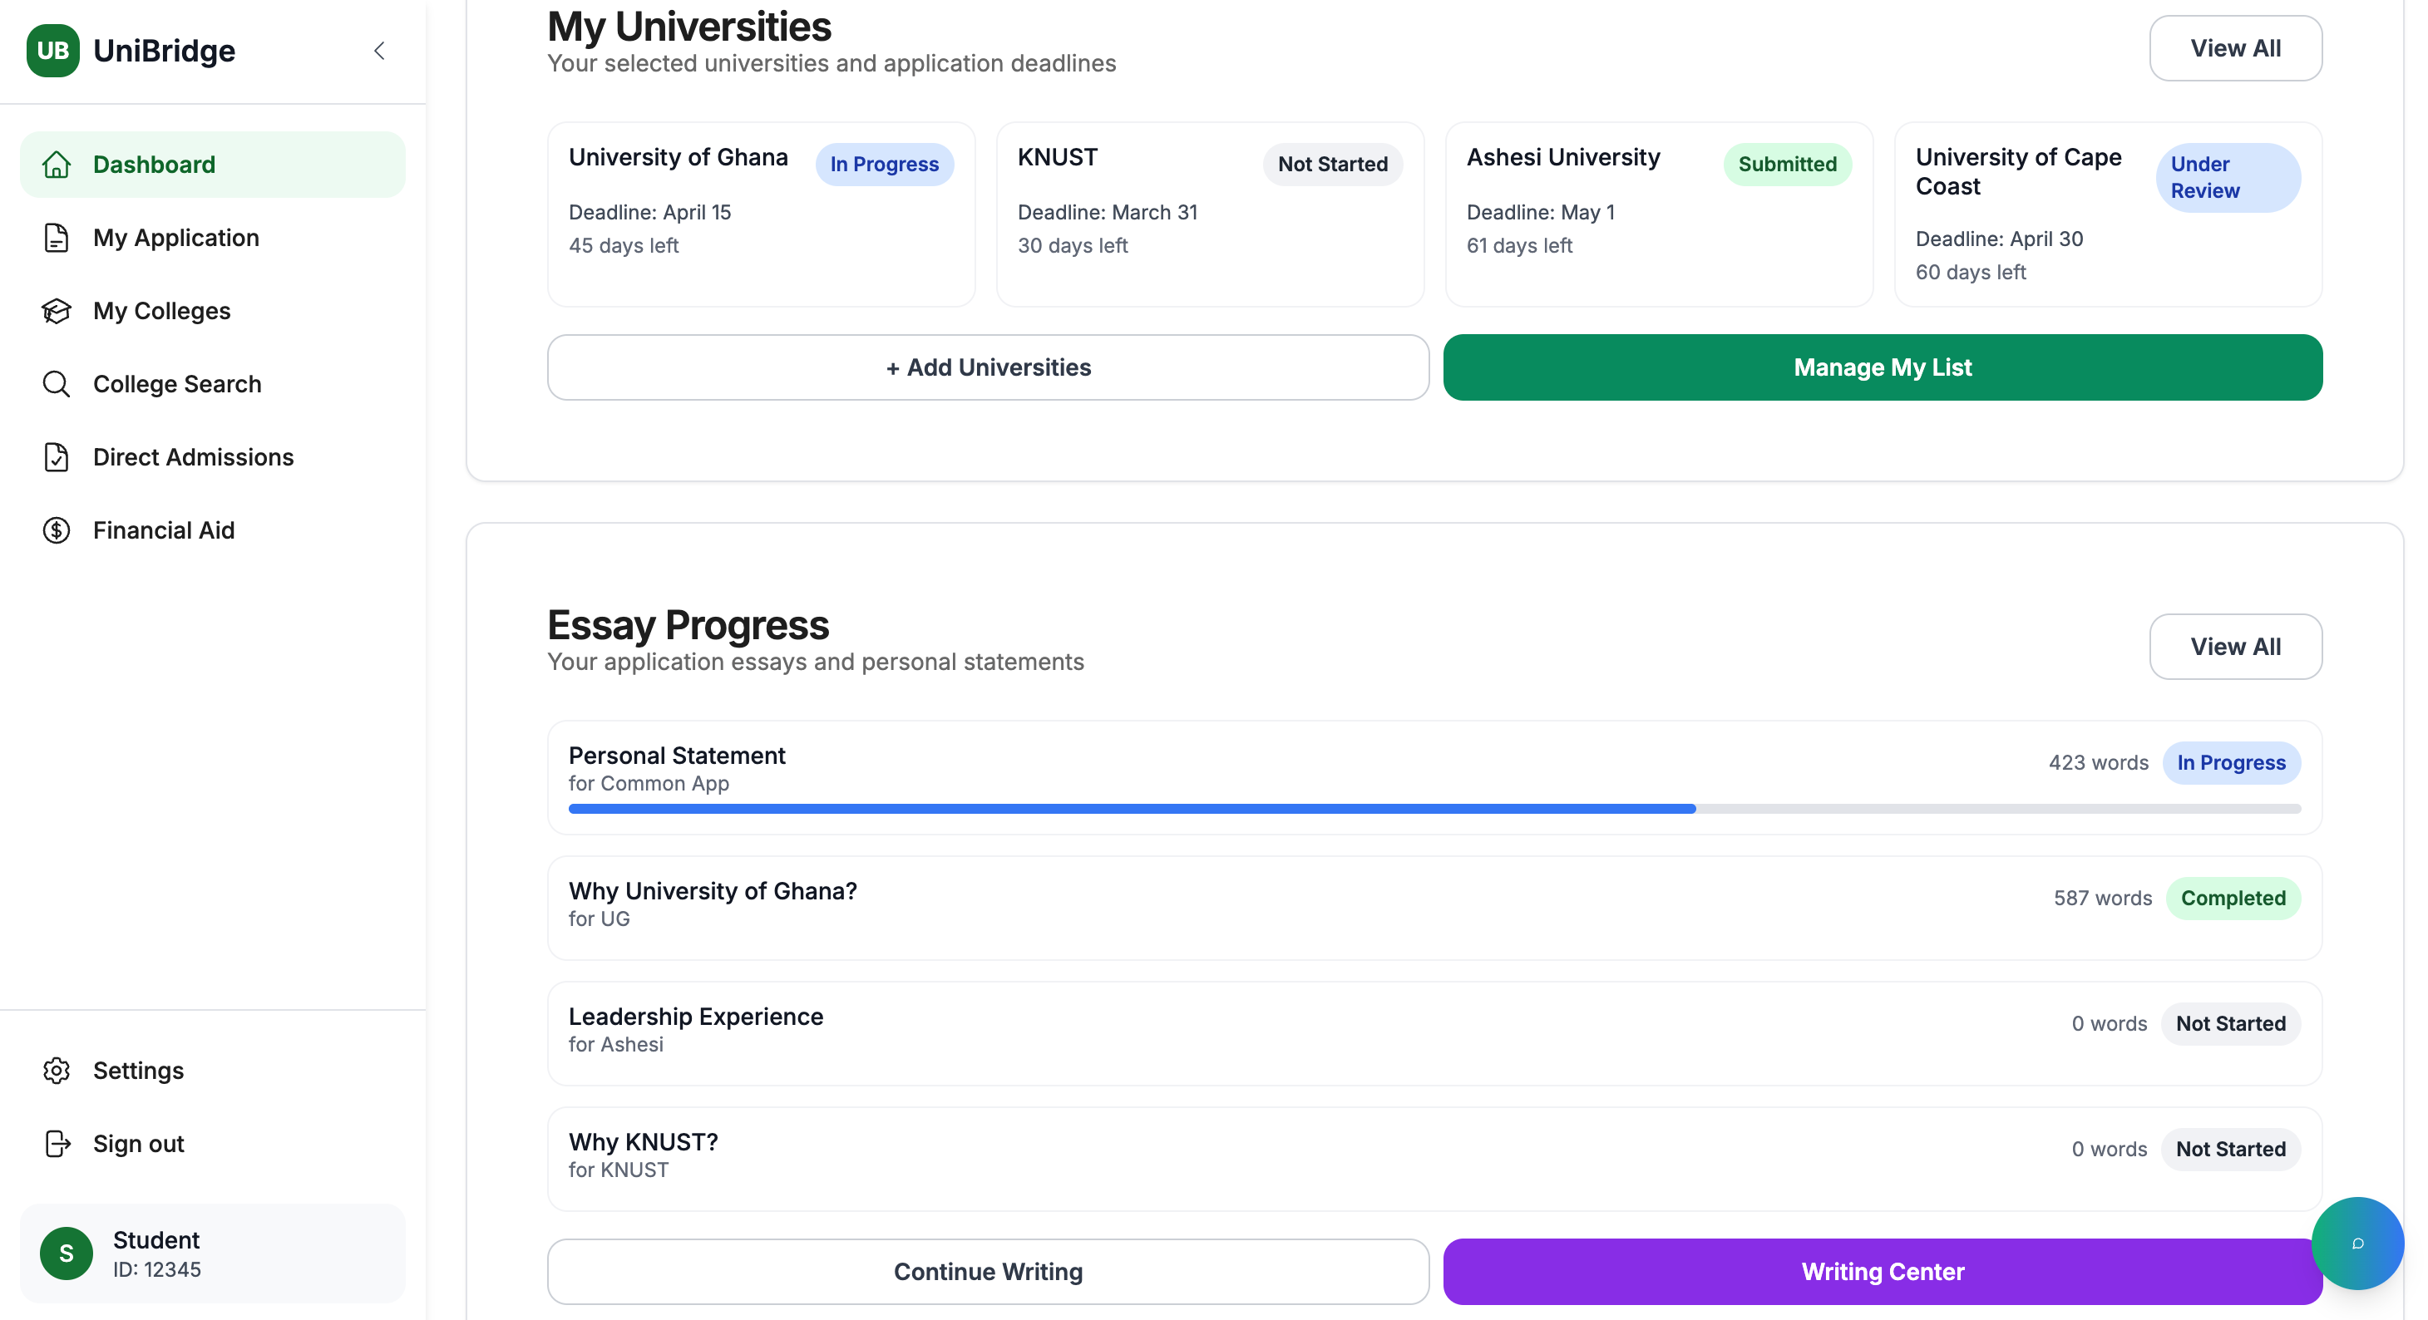Open the floating chat bubble button
This screenshot has height=1320, width=2428.
tap(2356, 1243)
